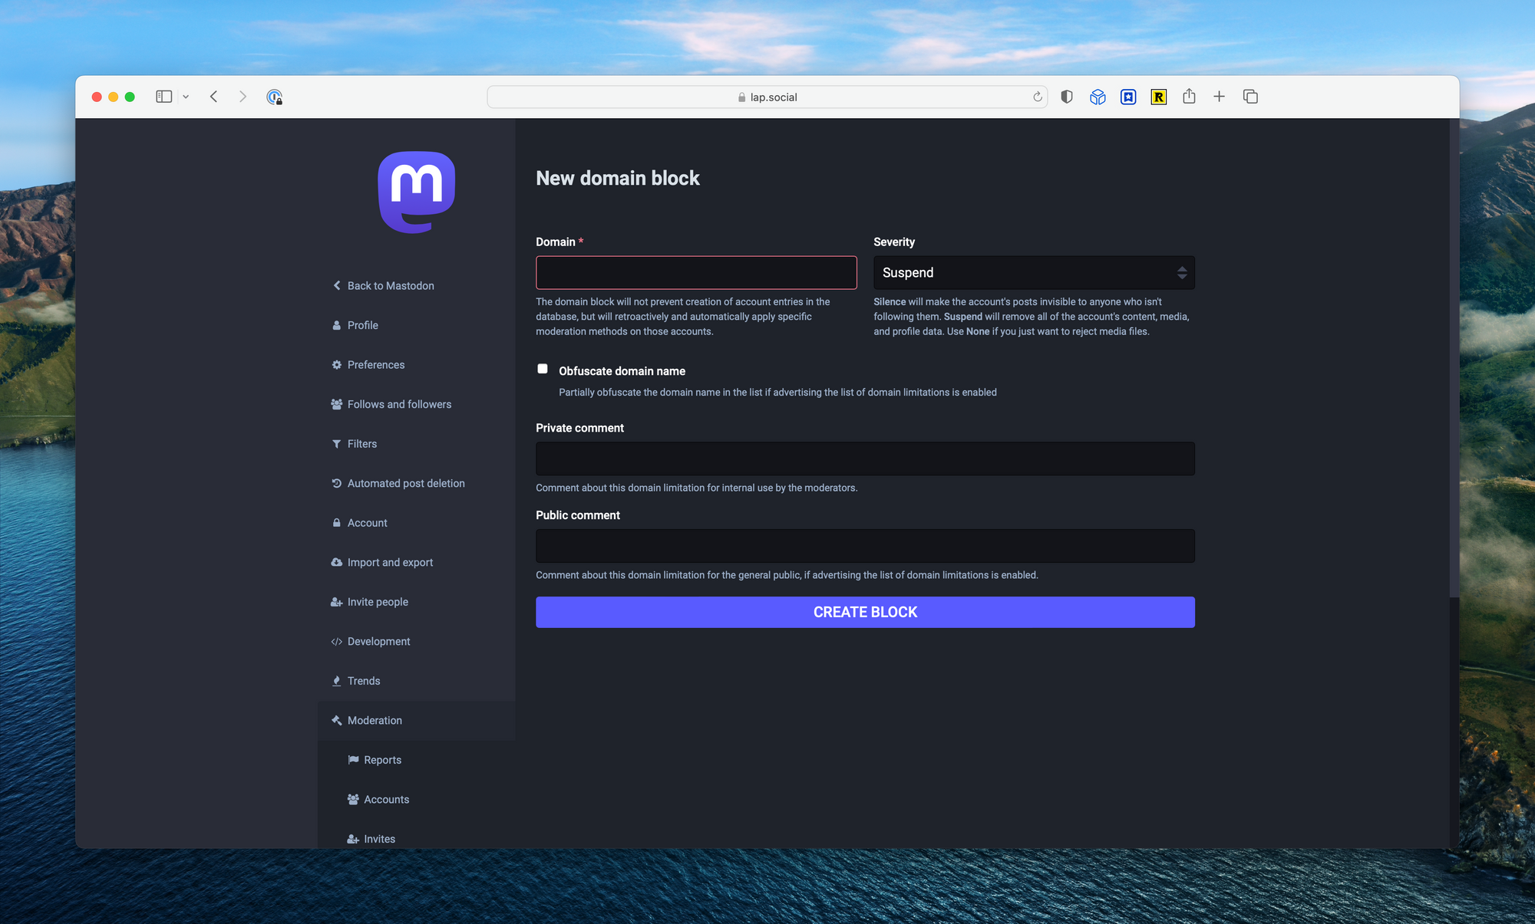Click the Private comment text area
Screen dimensions: 1535x924
click(865, 459)
